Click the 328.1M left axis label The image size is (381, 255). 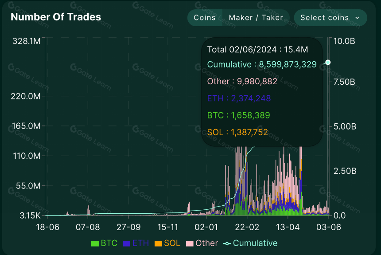tap(27, 41)
